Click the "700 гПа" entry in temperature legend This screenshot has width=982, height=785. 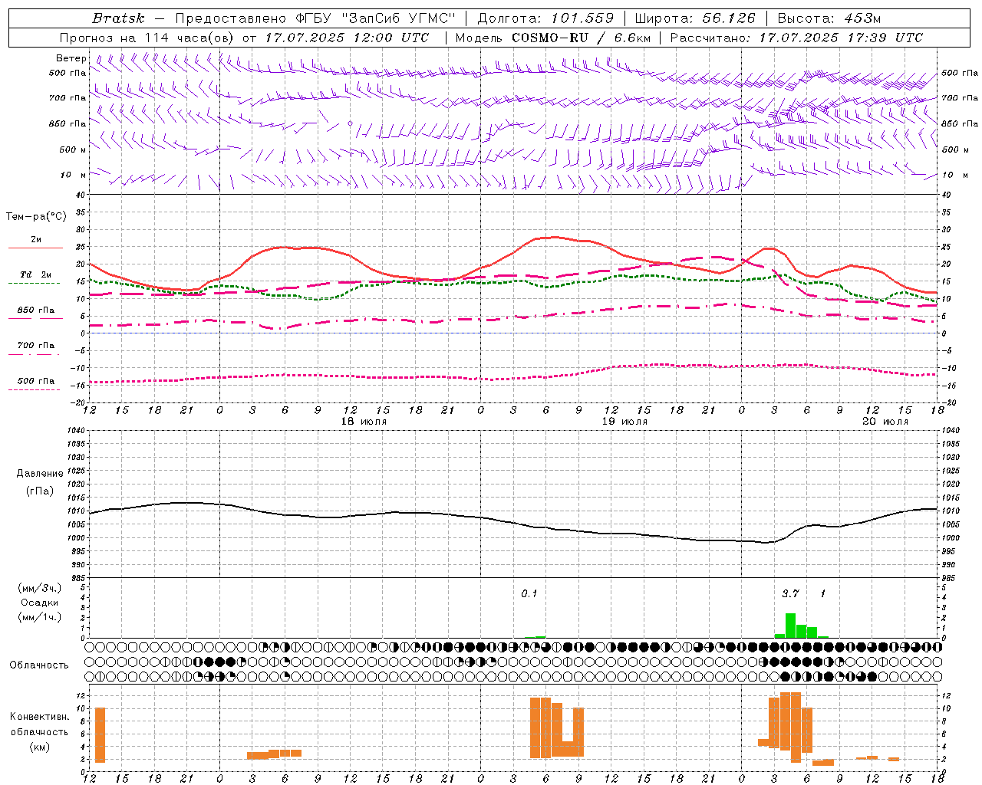(36, 346)
